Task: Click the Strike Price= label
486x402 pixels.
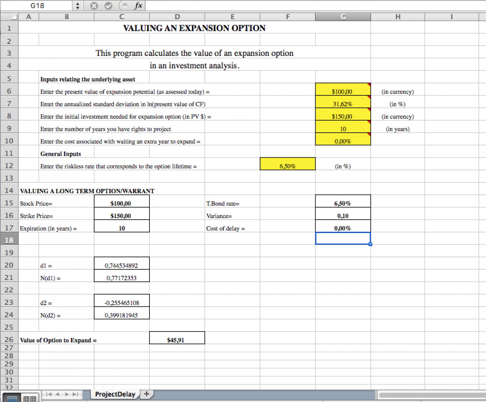Action: (36, 216)
